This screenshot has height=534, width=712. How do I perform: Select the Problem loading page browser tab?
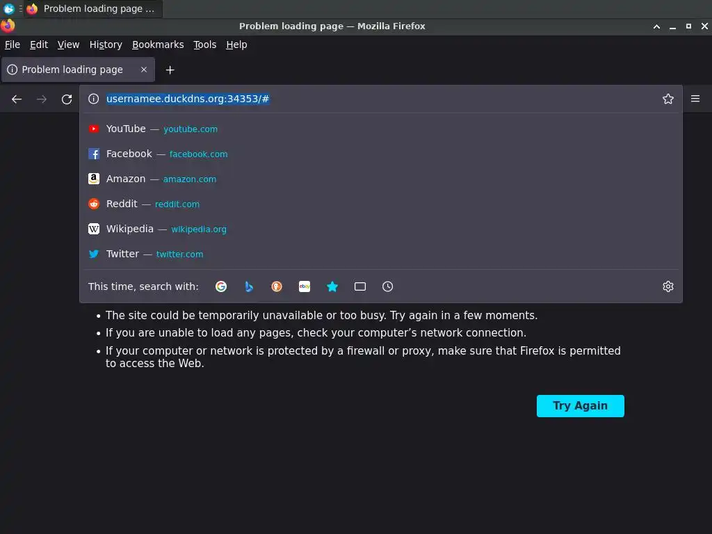click(x=78, y=70)
